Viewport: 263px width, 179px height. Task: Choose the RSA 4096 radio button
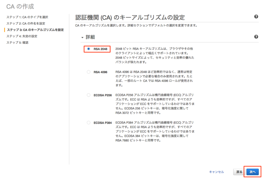point(89,72)
